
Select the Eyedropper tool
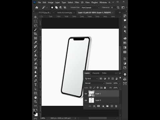coord(35,42)
